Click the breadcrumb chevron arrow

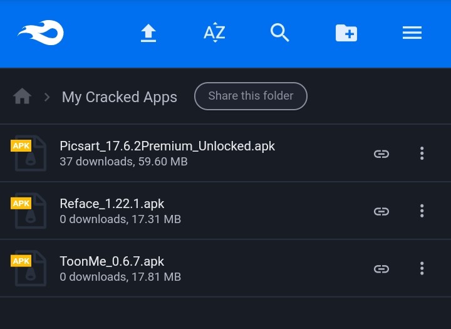point(47,97)
